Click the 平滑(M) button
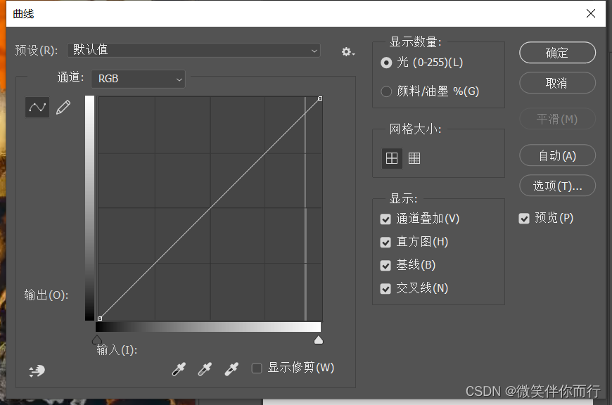The width and height of the screenshot is (612, 405). coord(557,119)
